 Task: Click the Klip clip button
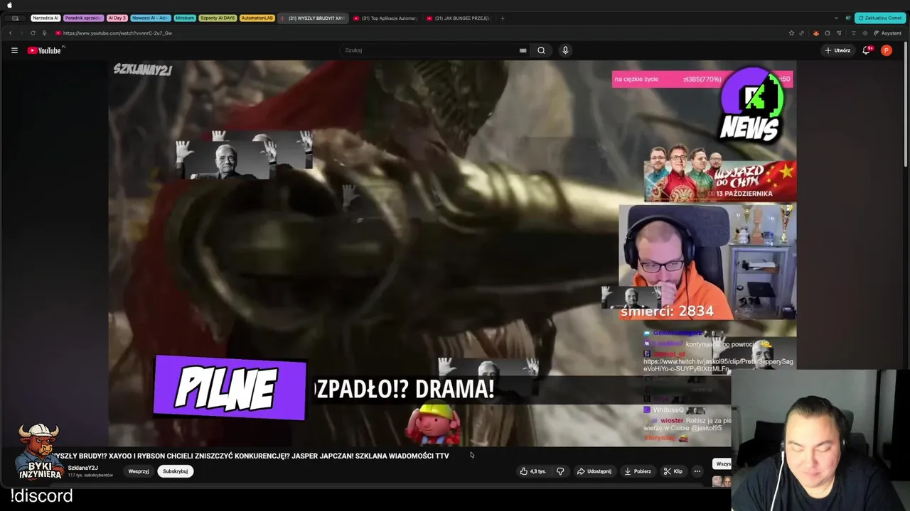673,471
